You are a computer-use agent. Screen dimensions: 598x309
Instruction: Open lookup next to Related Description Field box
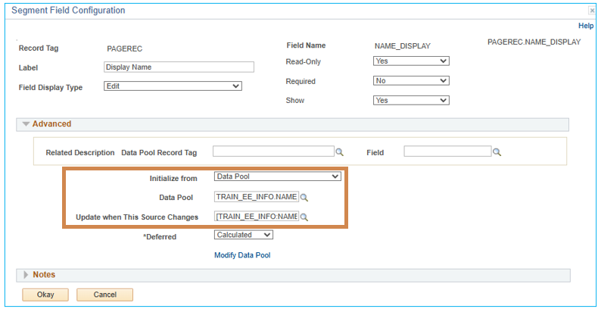497,152
